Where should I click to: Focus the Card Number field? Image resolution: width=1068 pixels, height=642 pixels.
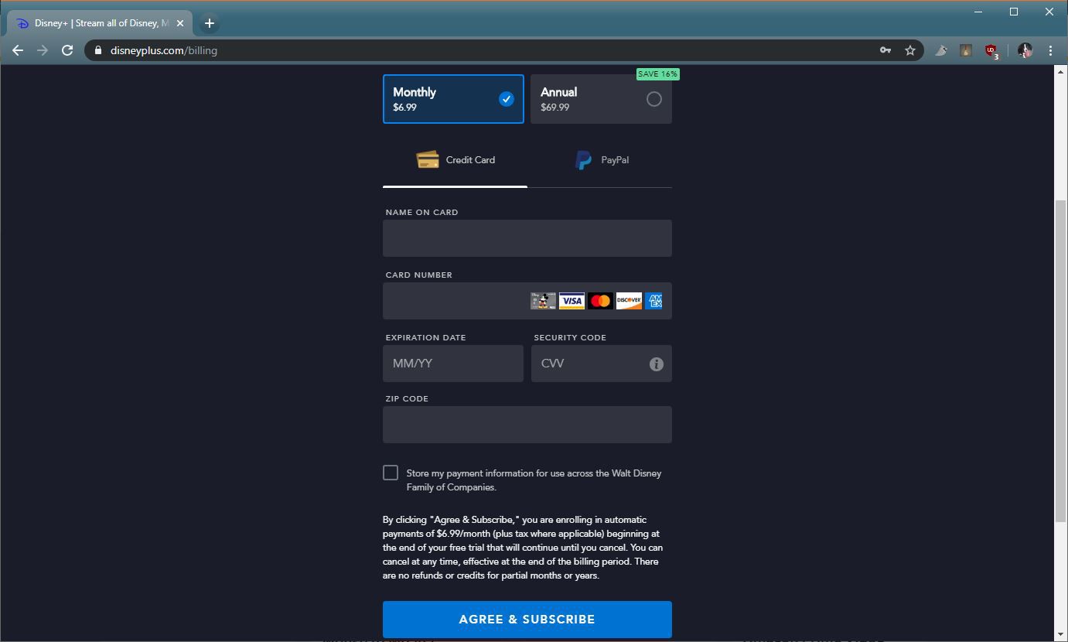point(527,301)
